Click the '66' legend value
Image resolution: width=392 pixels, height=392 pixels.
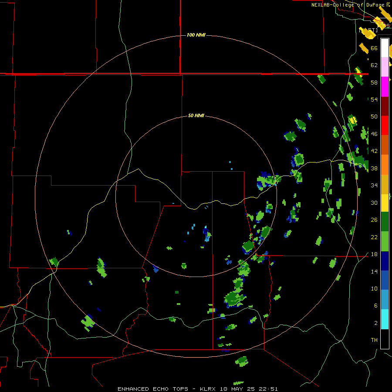pyautogui.click(x=374, y=48)
